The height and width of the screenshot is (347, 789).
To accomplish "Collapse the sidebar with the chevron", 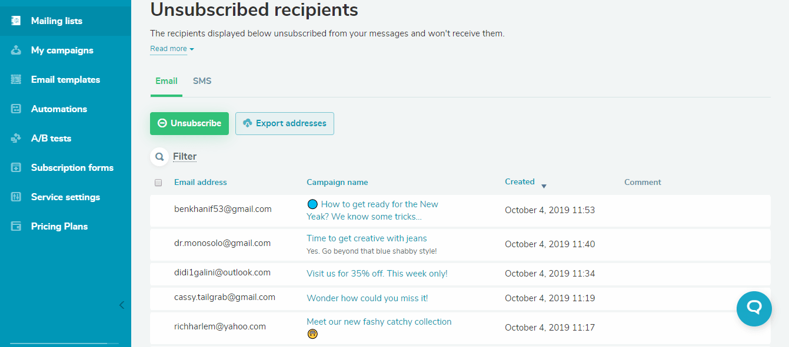I will 122,305.
